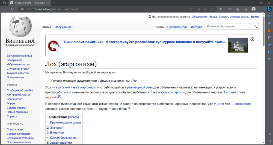
Task: Reload the page with refresh icon
Action: pyautogui.click(x=13, y=9)
